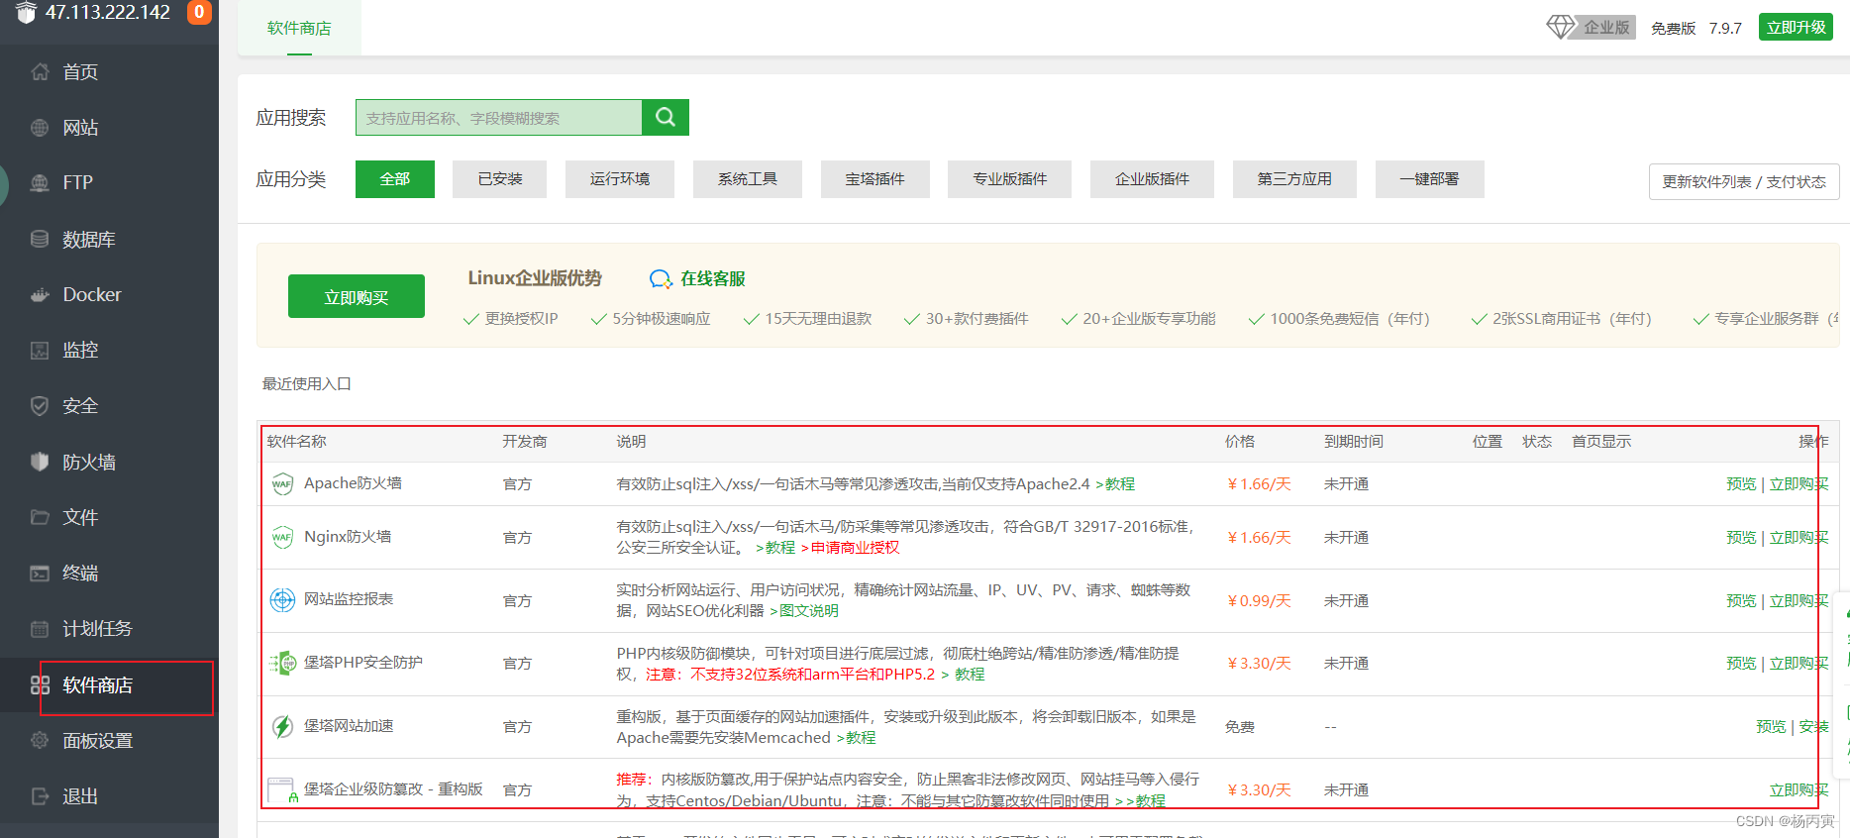The height and width of the screenshot is (838, 1850).
Task: Click 立即购买 for 堡塔企业级防篡改
Action: (1799, 789)
